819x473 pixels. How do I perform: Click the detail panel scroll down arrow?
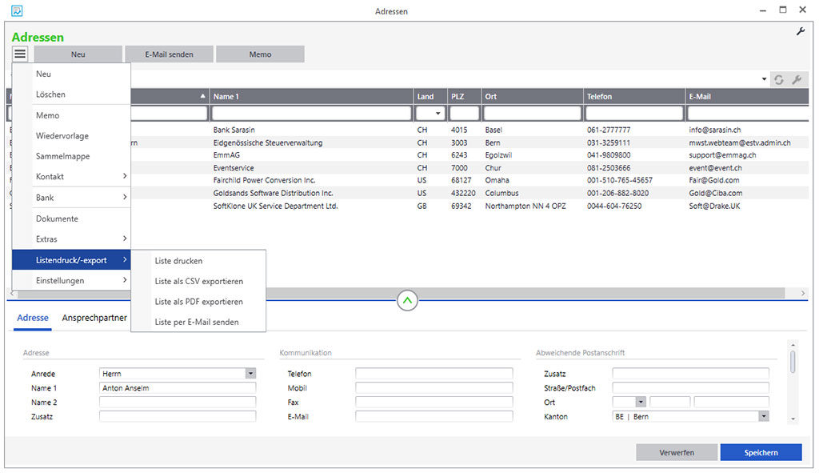[x=793, y=419]
